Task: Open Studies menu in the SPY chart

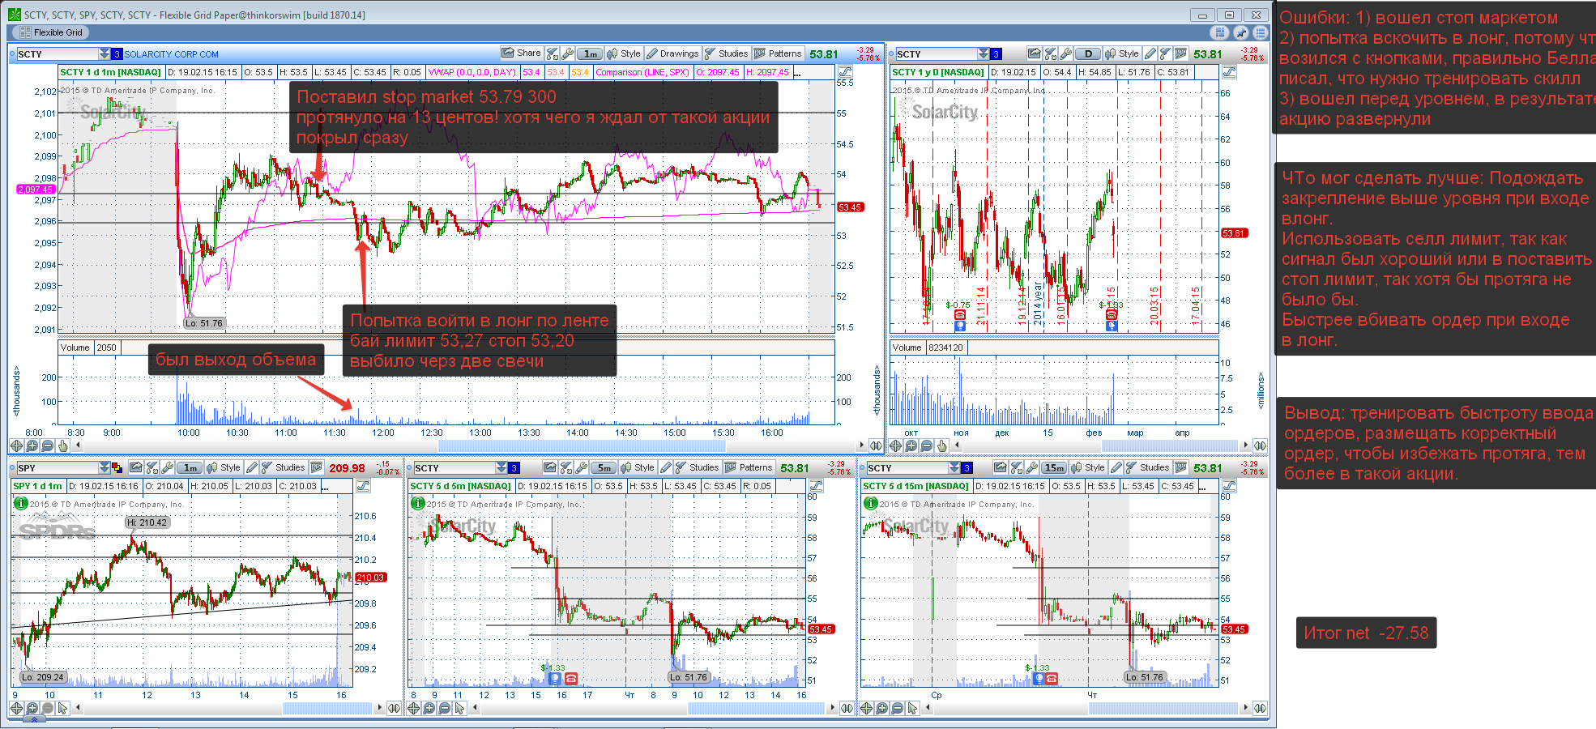Action: (x=284, y=467)
